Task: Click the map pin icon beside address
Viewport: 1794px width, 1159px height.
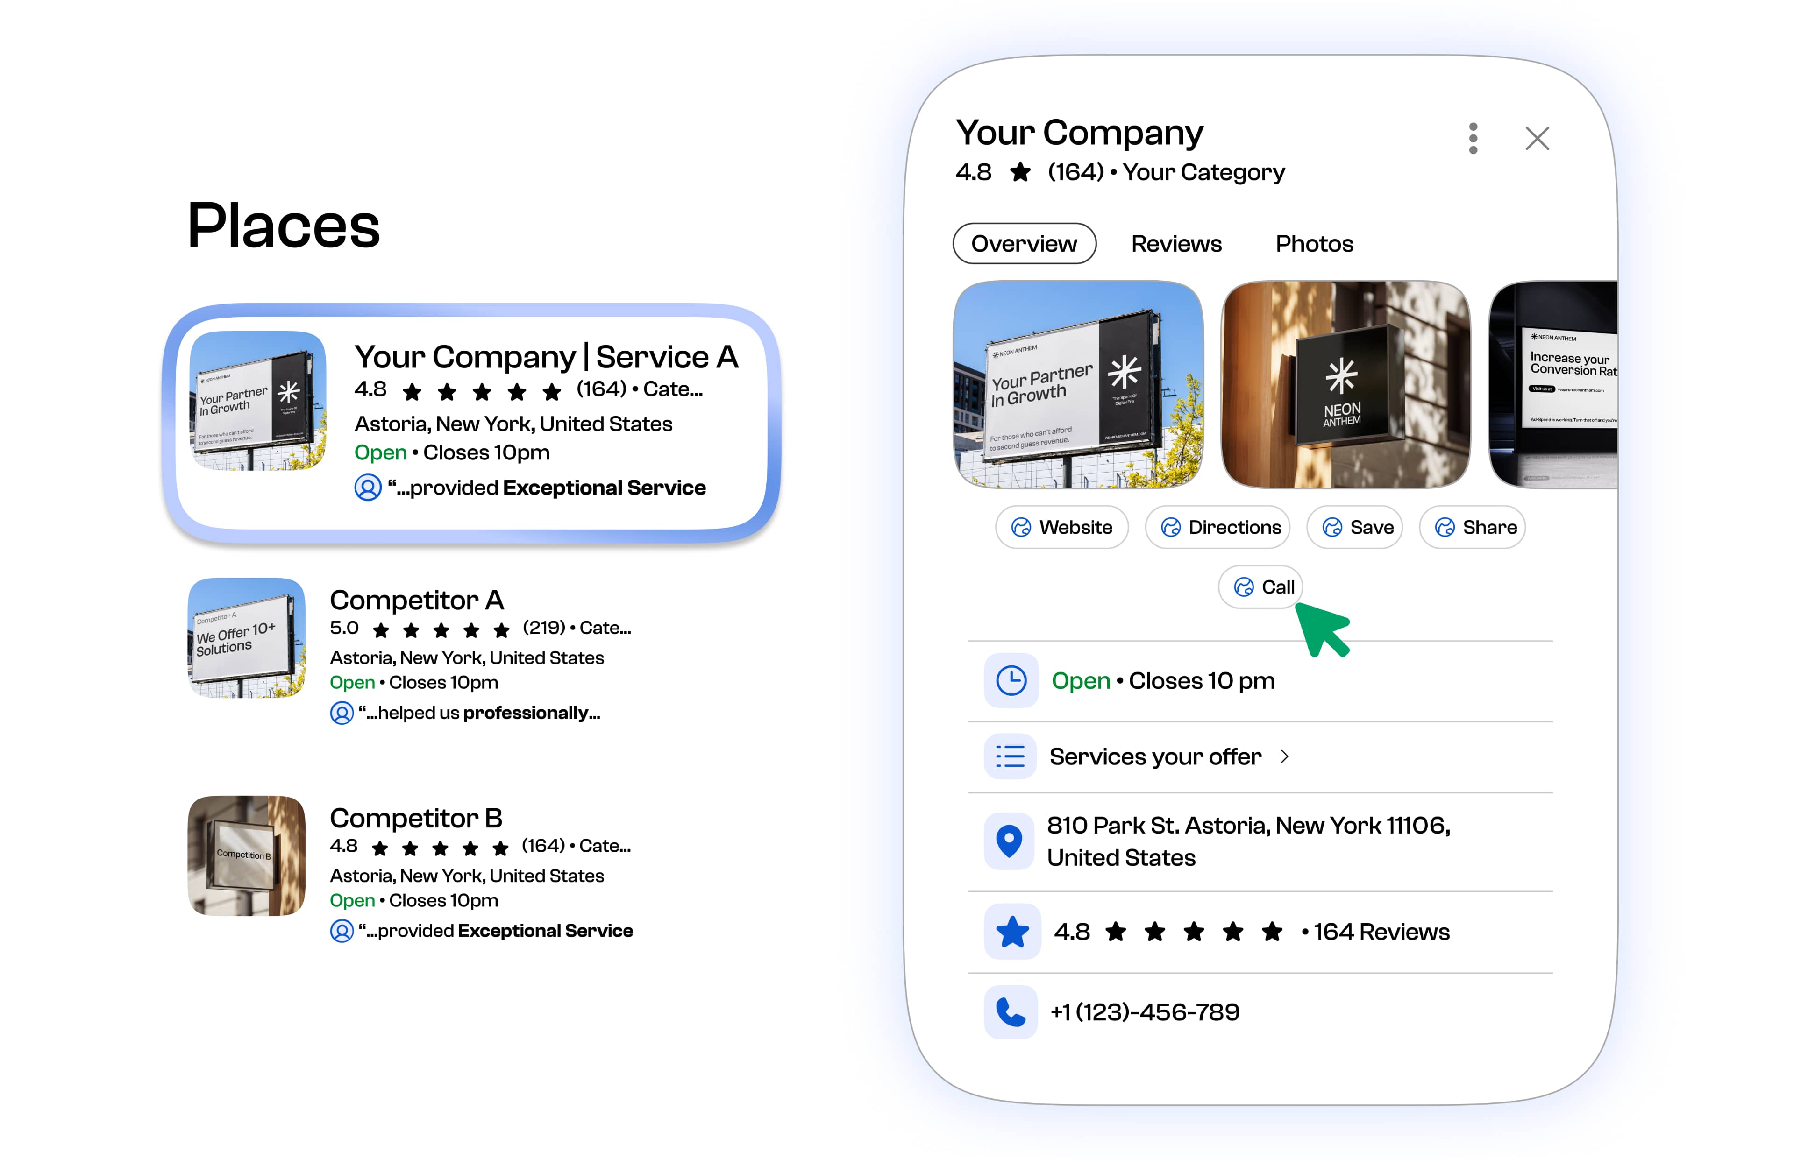Action: [1009, 841]
